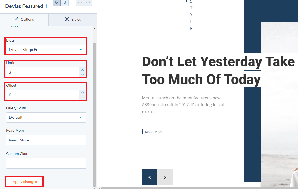Image resolution: width=298 pixels, height=189 pixels.
Task: Switch to desktop preview view
Action: (x=57, y=2)
